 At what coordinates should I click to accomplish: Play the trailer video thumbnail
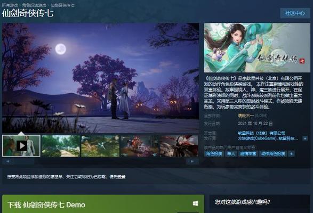pos(21,146)
